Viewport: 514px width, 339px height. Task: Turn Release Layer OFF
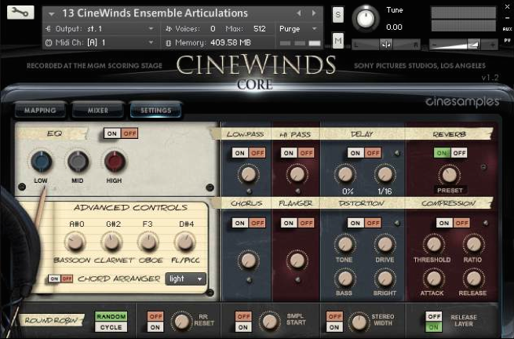click(434, 316)
